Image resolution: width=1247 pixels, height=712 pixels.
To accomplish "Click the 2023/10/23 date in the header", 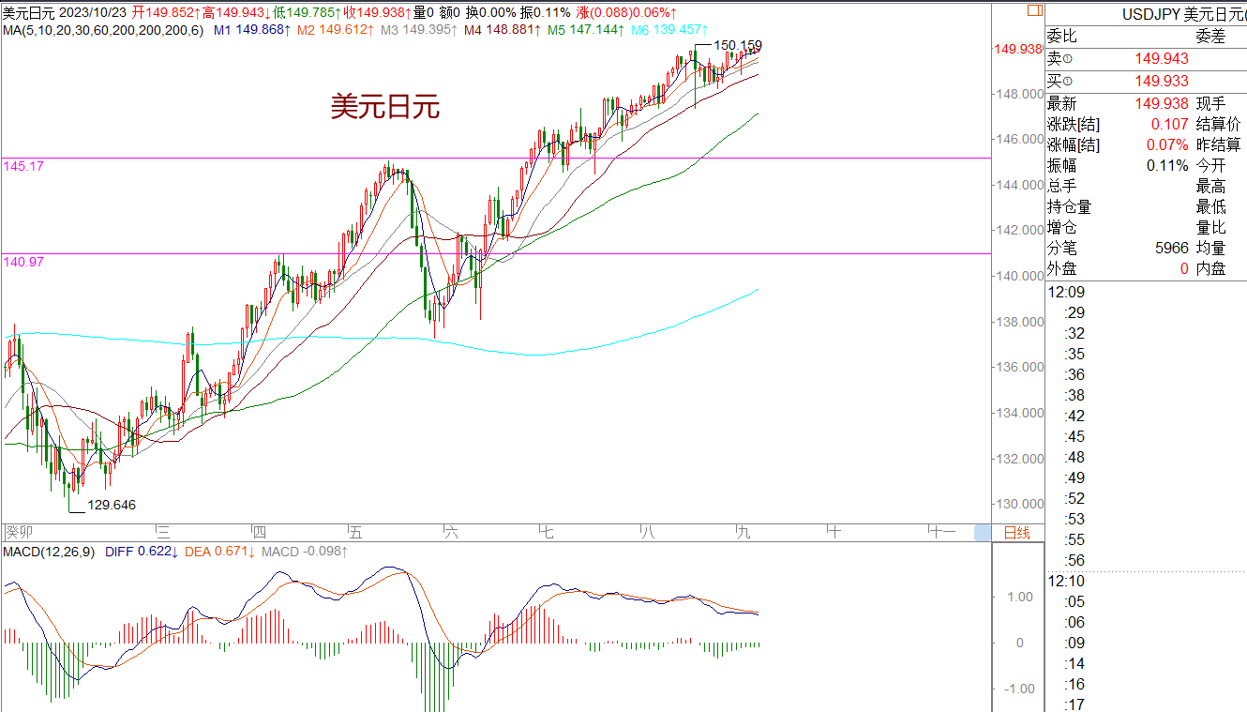I will (92, 12).
